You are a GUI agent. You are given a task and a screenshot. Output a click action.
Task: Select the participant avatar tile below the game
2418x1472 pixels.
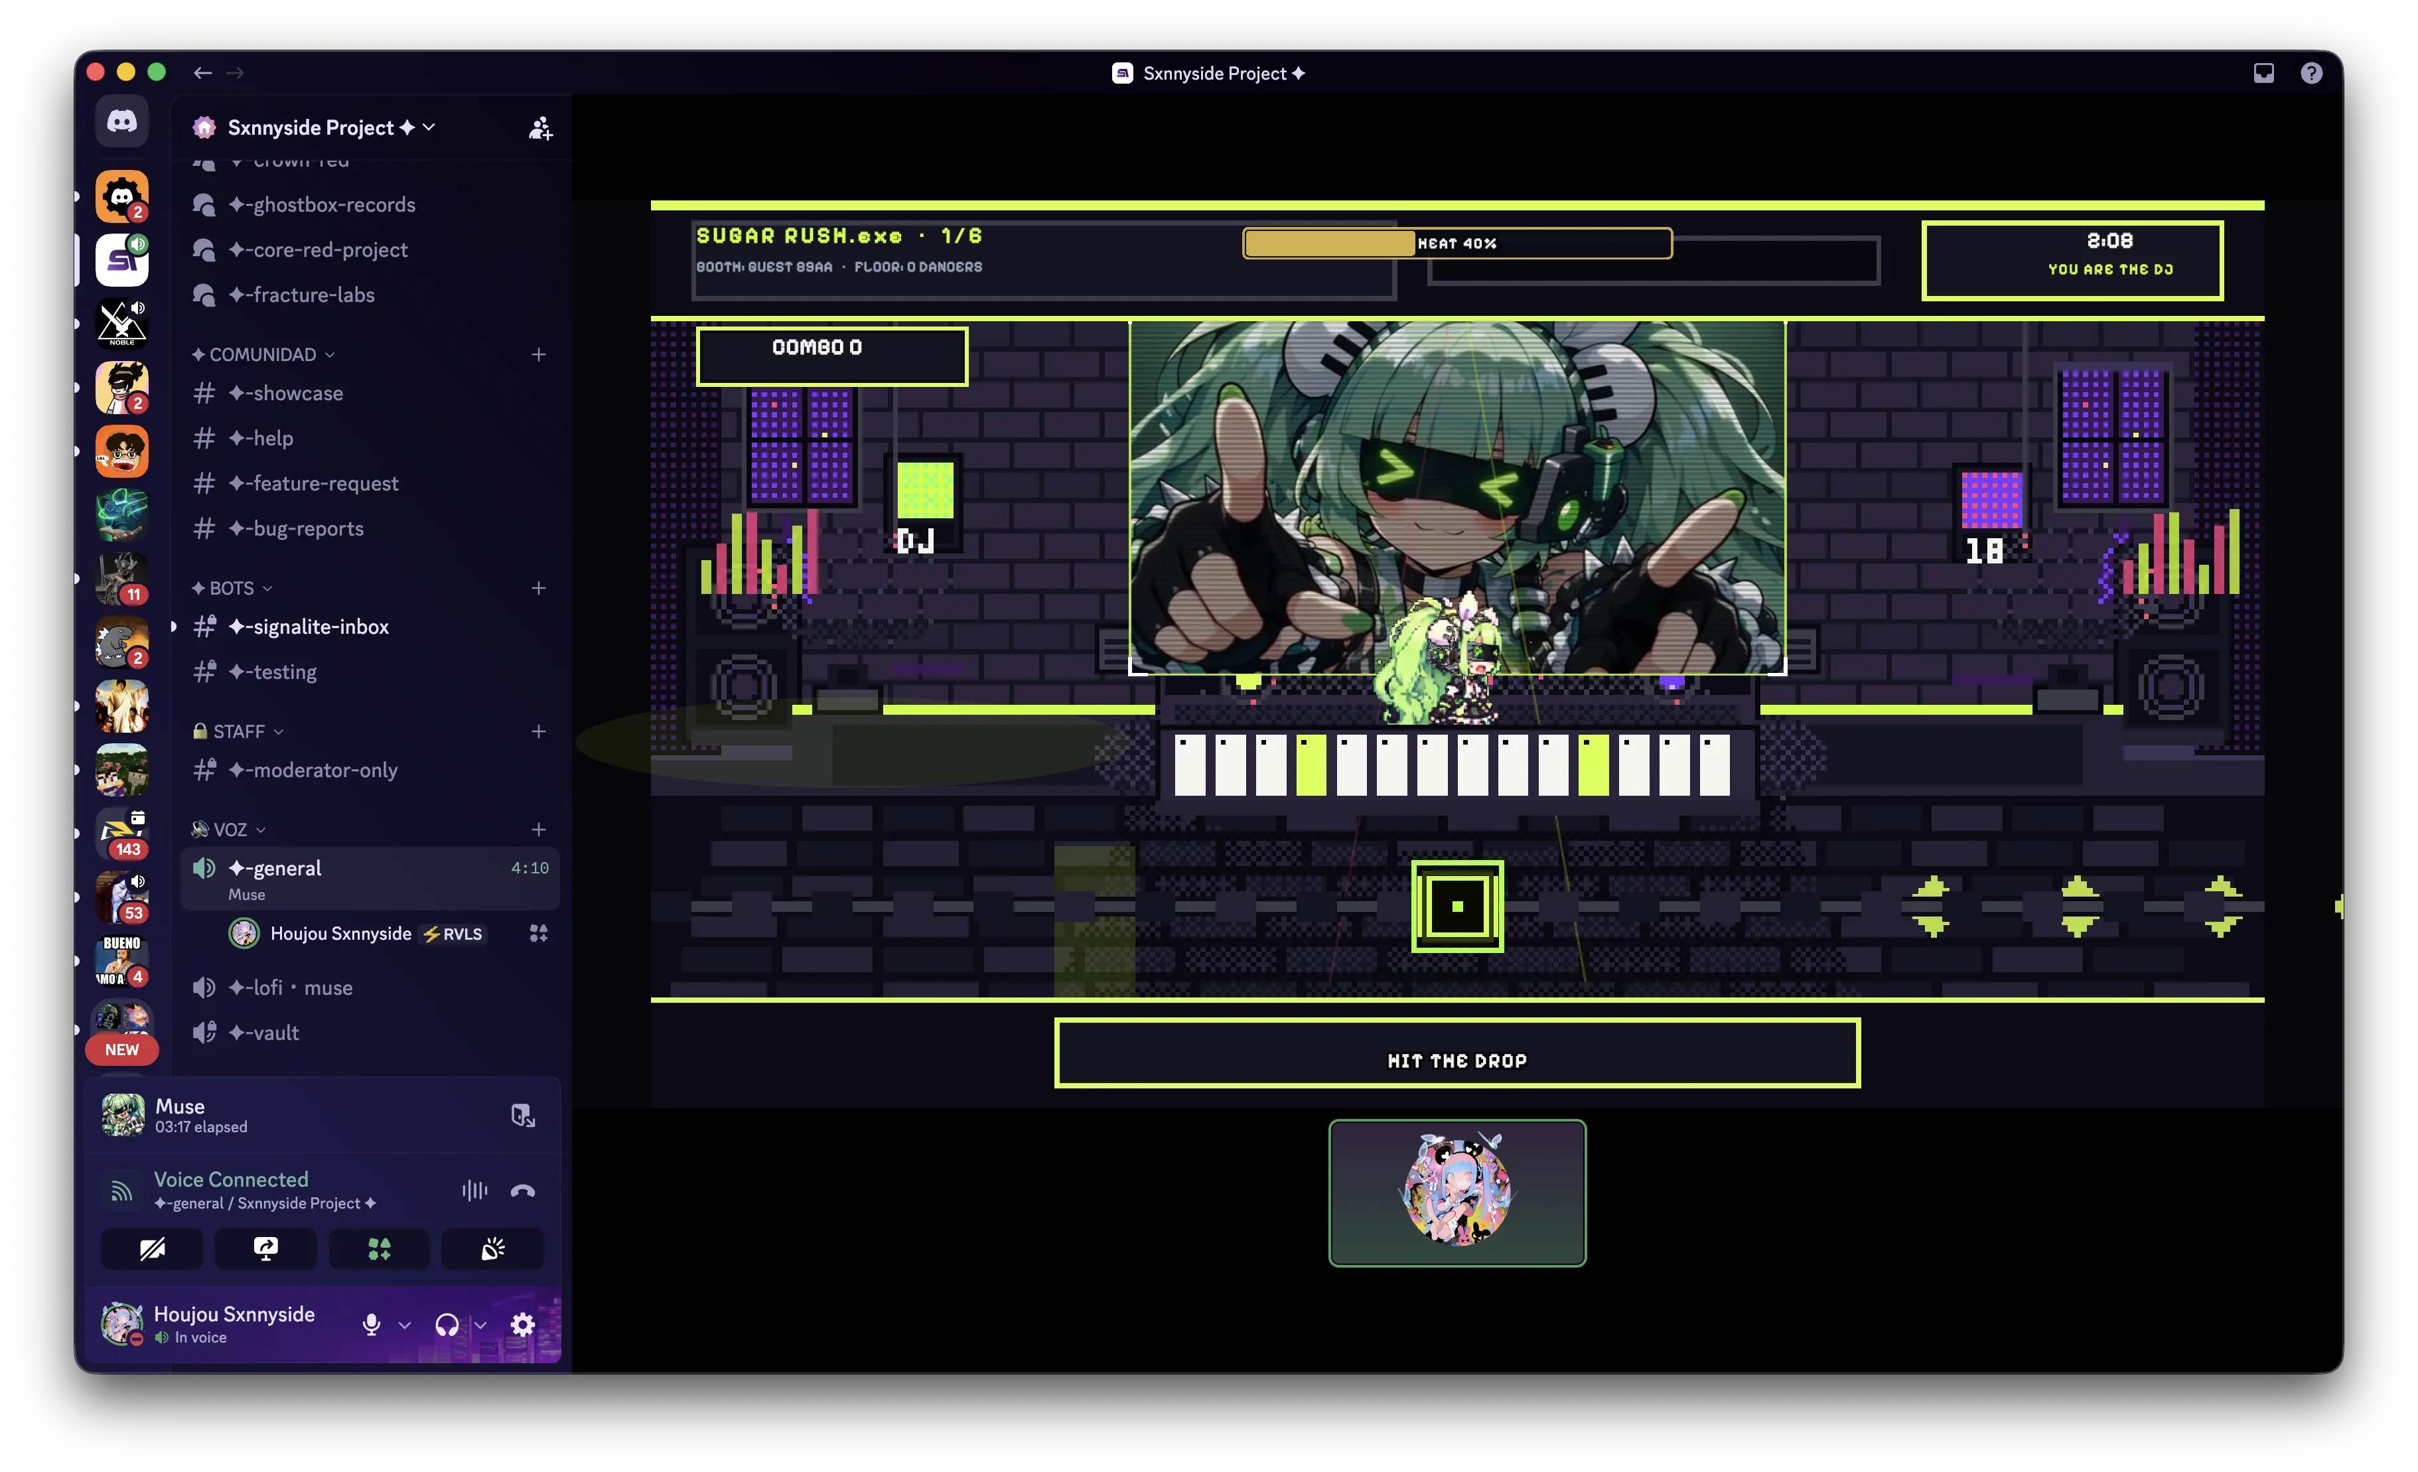click(1457, 1193)
